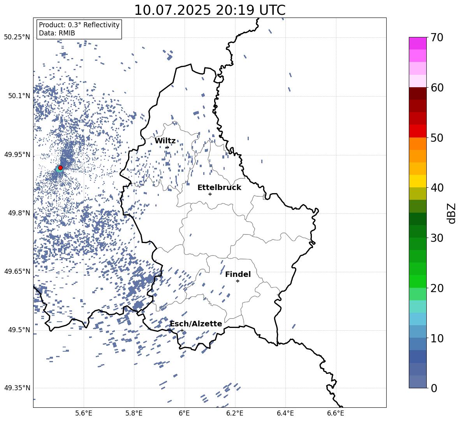Click the dBZ colorbar label

(x=451, y=213)
